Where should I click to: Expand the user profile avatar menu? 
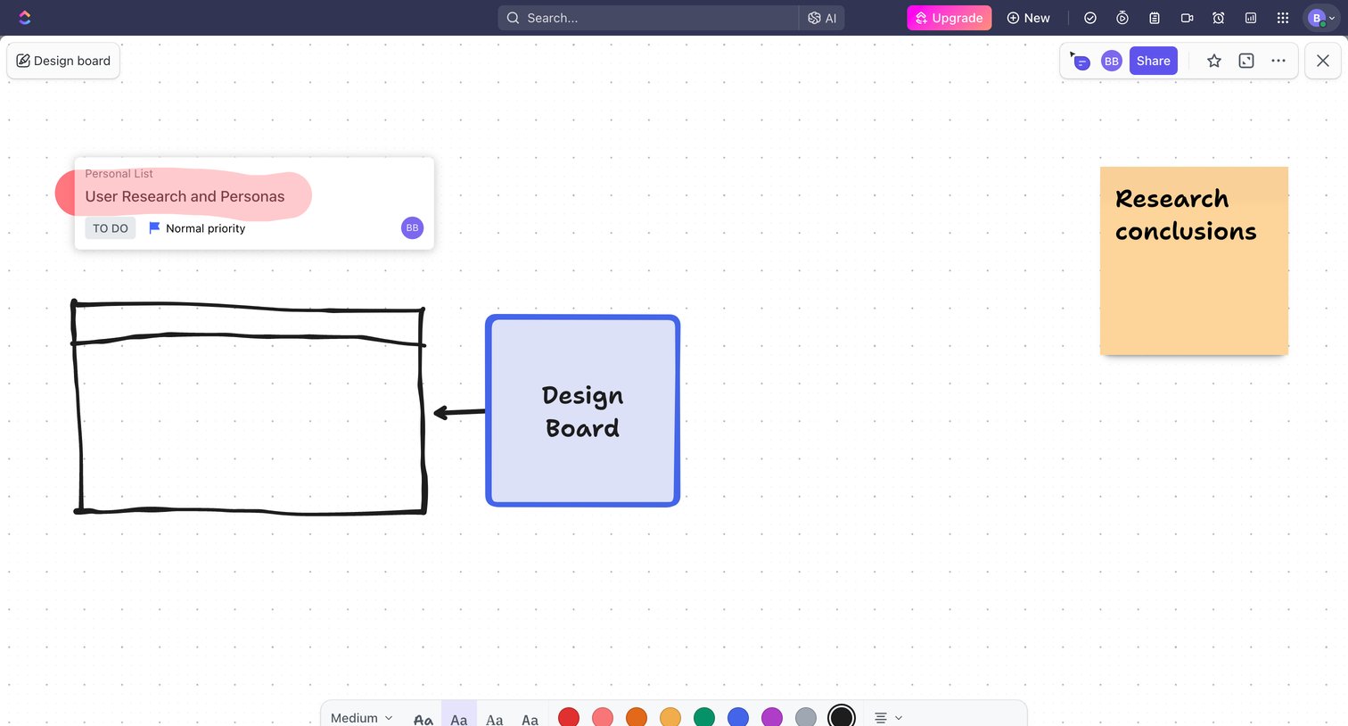[1321, 18]
